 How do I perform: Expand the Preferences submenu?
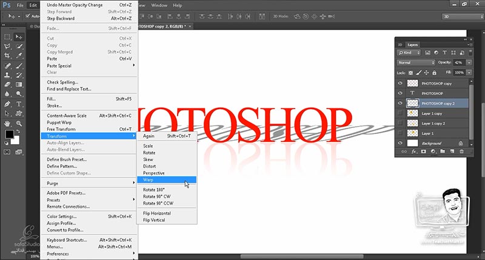[x=89, y=254]
